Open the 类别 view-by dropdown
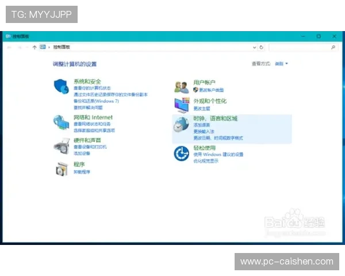Image resolution: width=345 pixels, height=276 pixels. [281, 64]
